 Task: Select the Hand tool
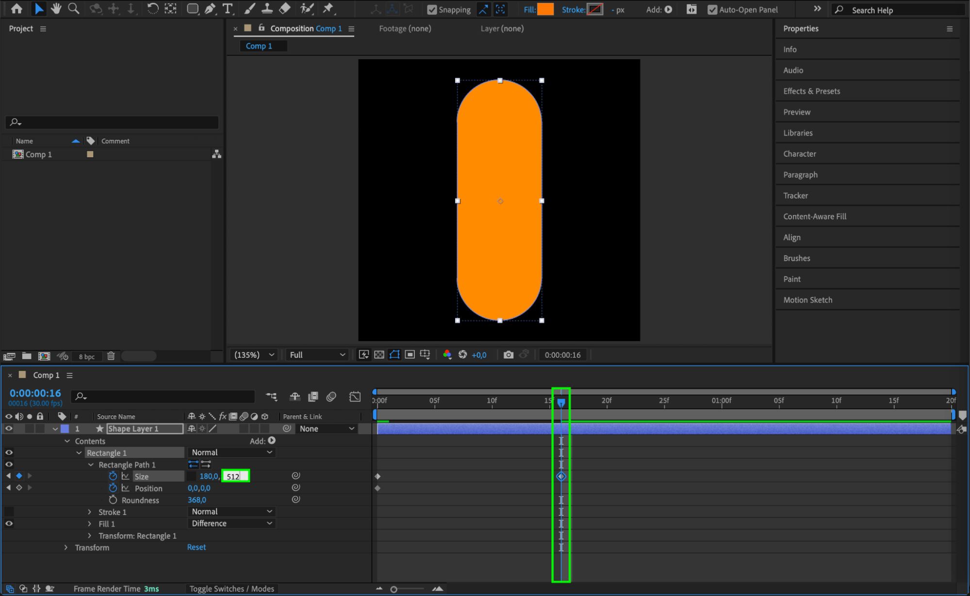tap(56, 9)
